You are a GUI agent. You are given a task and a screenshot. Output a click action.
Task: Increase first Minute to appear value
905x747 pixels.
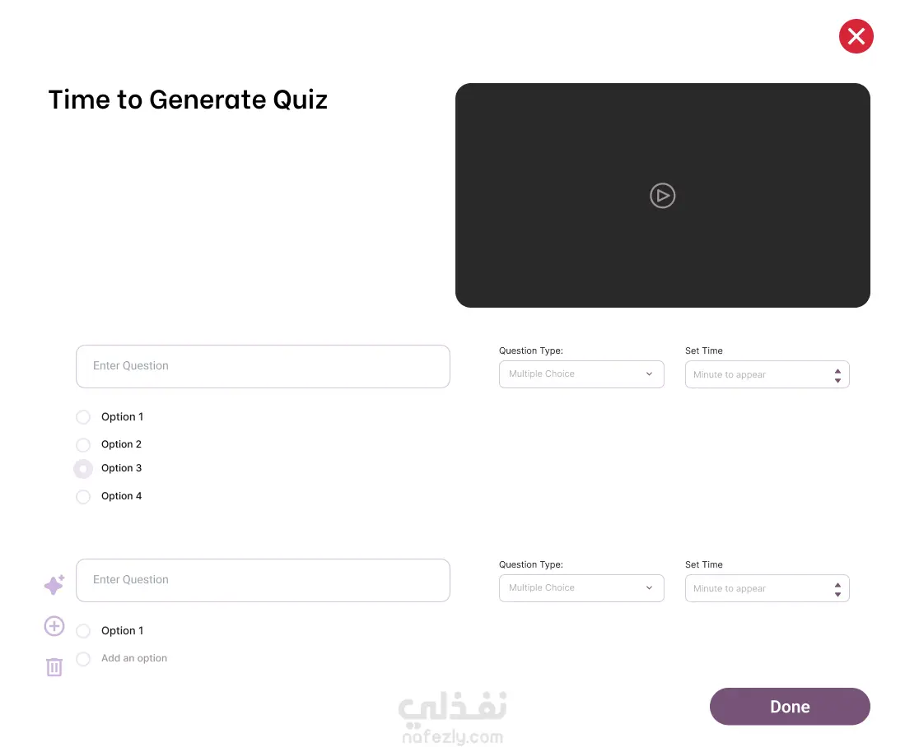837,370
